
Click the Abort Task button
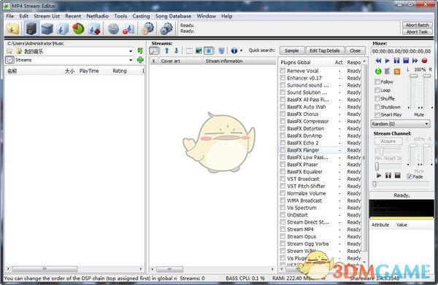pyautogui.click(x=417, y=32)
